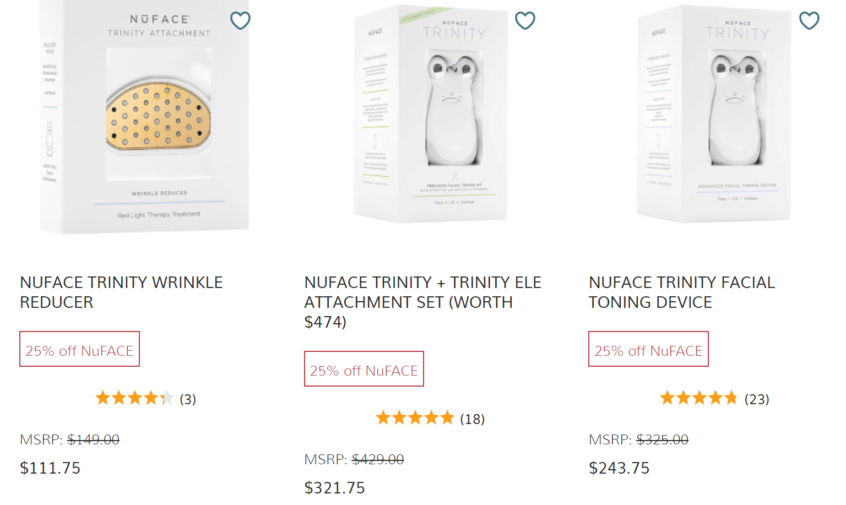Screen dimensions: 846x505
Task: Click star rating of the Wrinkle Reducer
Action: point(134,398)
